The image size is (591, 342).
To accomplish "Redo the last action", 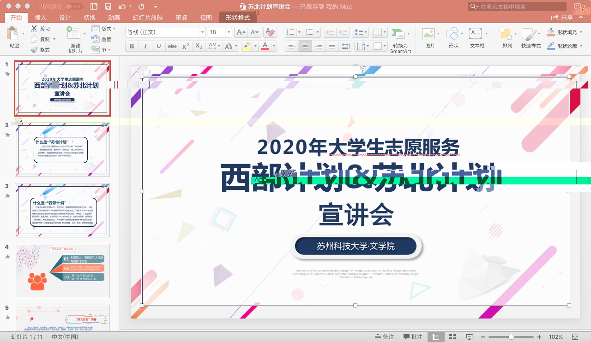I will pyautogui.click(x=141, y=6).
